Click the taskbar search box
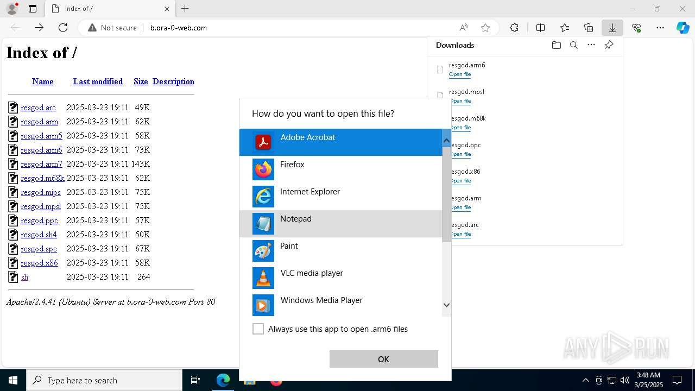695x391 pixels. (104, 380)
